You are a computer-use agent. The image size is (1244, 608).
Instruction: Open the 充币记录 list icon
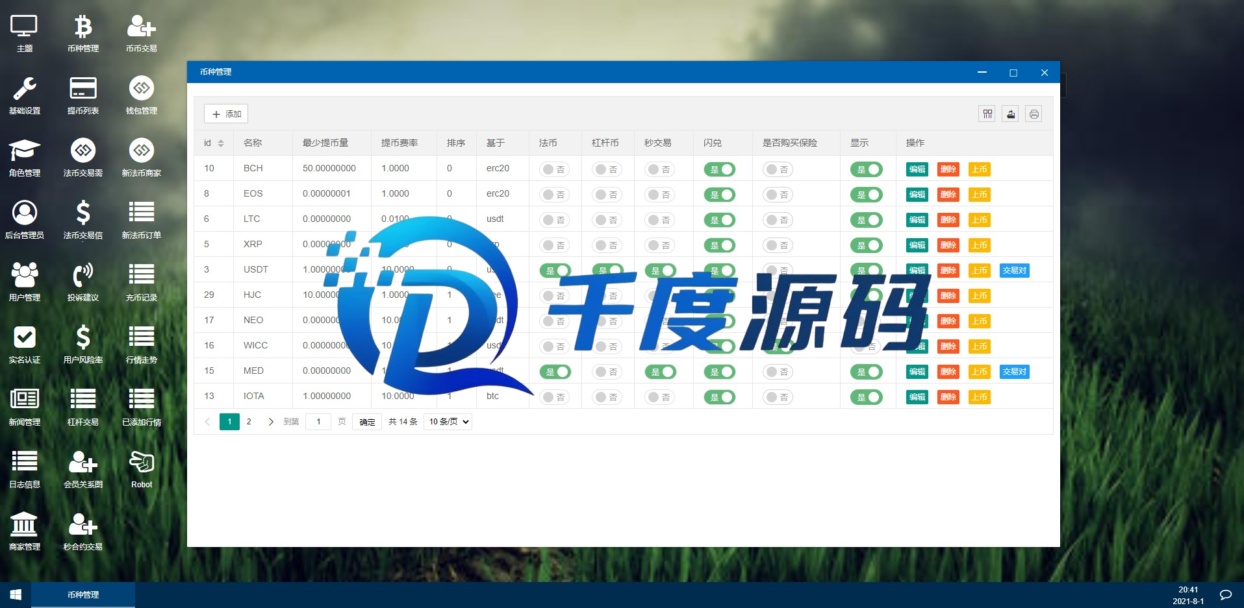142,283
